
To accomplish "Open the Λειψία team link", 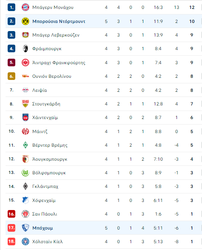I will pyautogui.click(x=39, y=90).
